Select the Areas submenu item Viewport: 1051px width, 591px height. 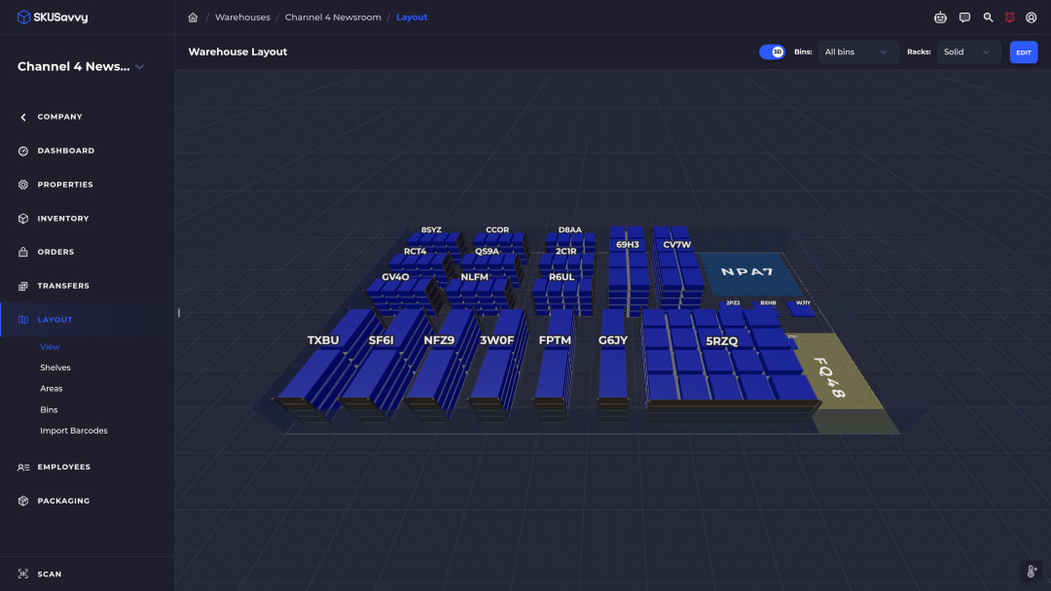[x=51, y=388]
